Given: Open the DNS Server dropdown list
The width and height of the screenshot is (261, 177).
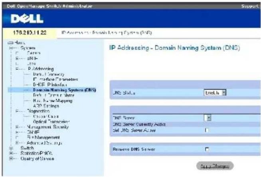Looking at the screenshot, I should 208,118.
